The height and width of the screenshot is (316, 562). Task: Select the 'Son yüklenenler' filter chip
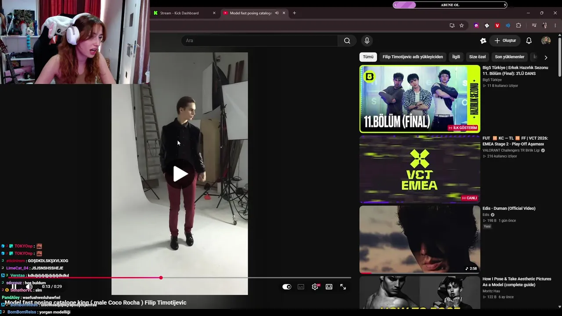click(x=509, y=57)
